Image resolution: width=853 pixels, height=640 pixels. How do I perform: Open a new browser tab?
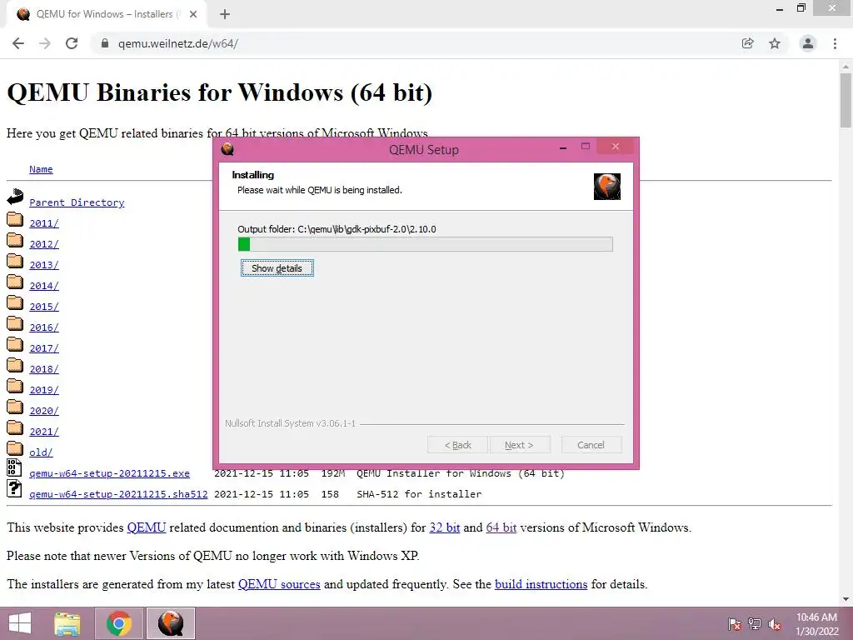225,14
